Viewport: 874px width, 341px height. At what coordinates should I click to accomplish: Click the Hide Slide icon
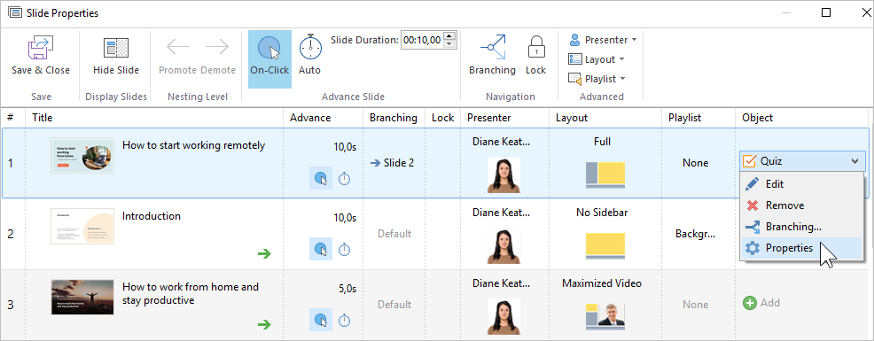(x=116, y=49)
